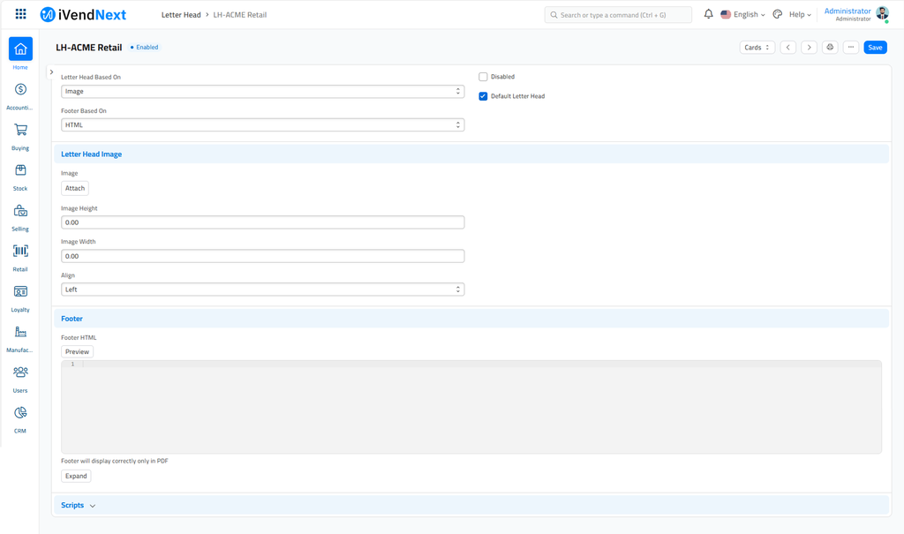Open the apps grid launcher
Image resolution: width=904 pixels, height=534 pixels.
[20, 14]
